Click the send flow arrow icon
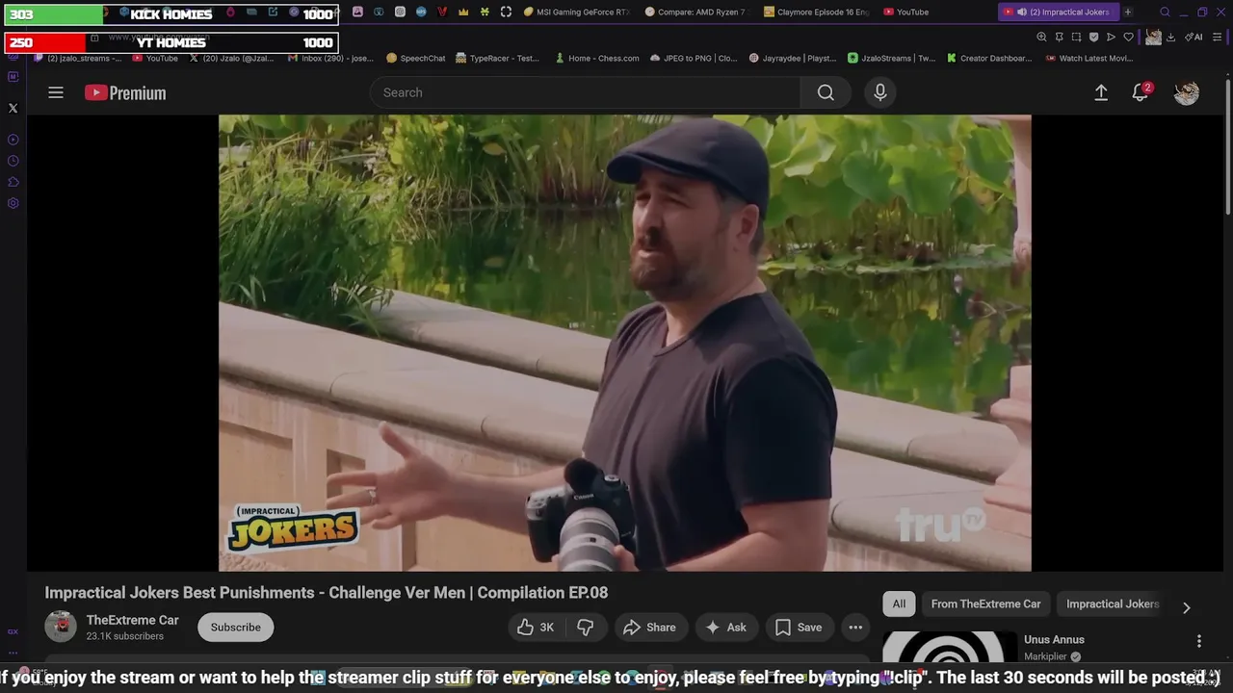 coord(1111,37)
